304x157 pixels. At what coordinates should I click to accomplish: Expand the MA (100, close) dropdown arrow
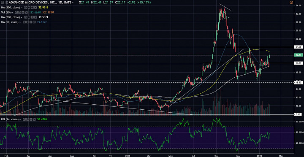click(x=22, y=8)
